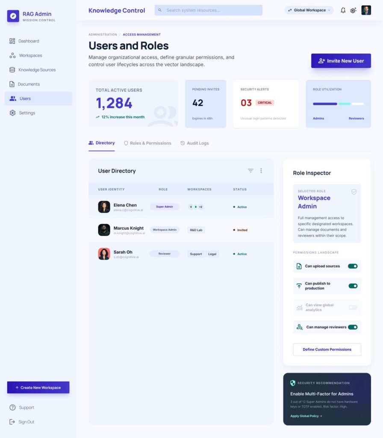Toggle Can publish to production permission
Viewport: 383px width, 438px height.
(x=353, y=286)
